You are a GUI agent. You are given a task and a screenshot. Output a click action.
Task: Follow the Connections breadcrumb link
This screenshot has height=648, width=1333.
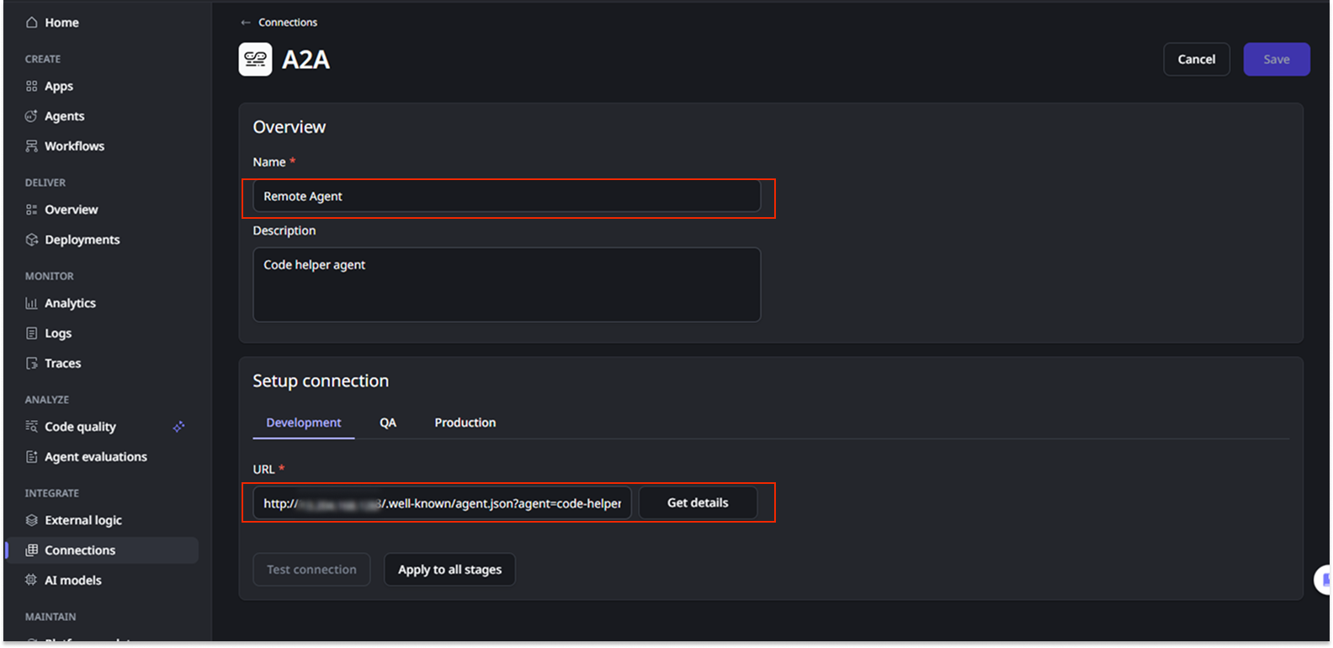tap(288, 23)
